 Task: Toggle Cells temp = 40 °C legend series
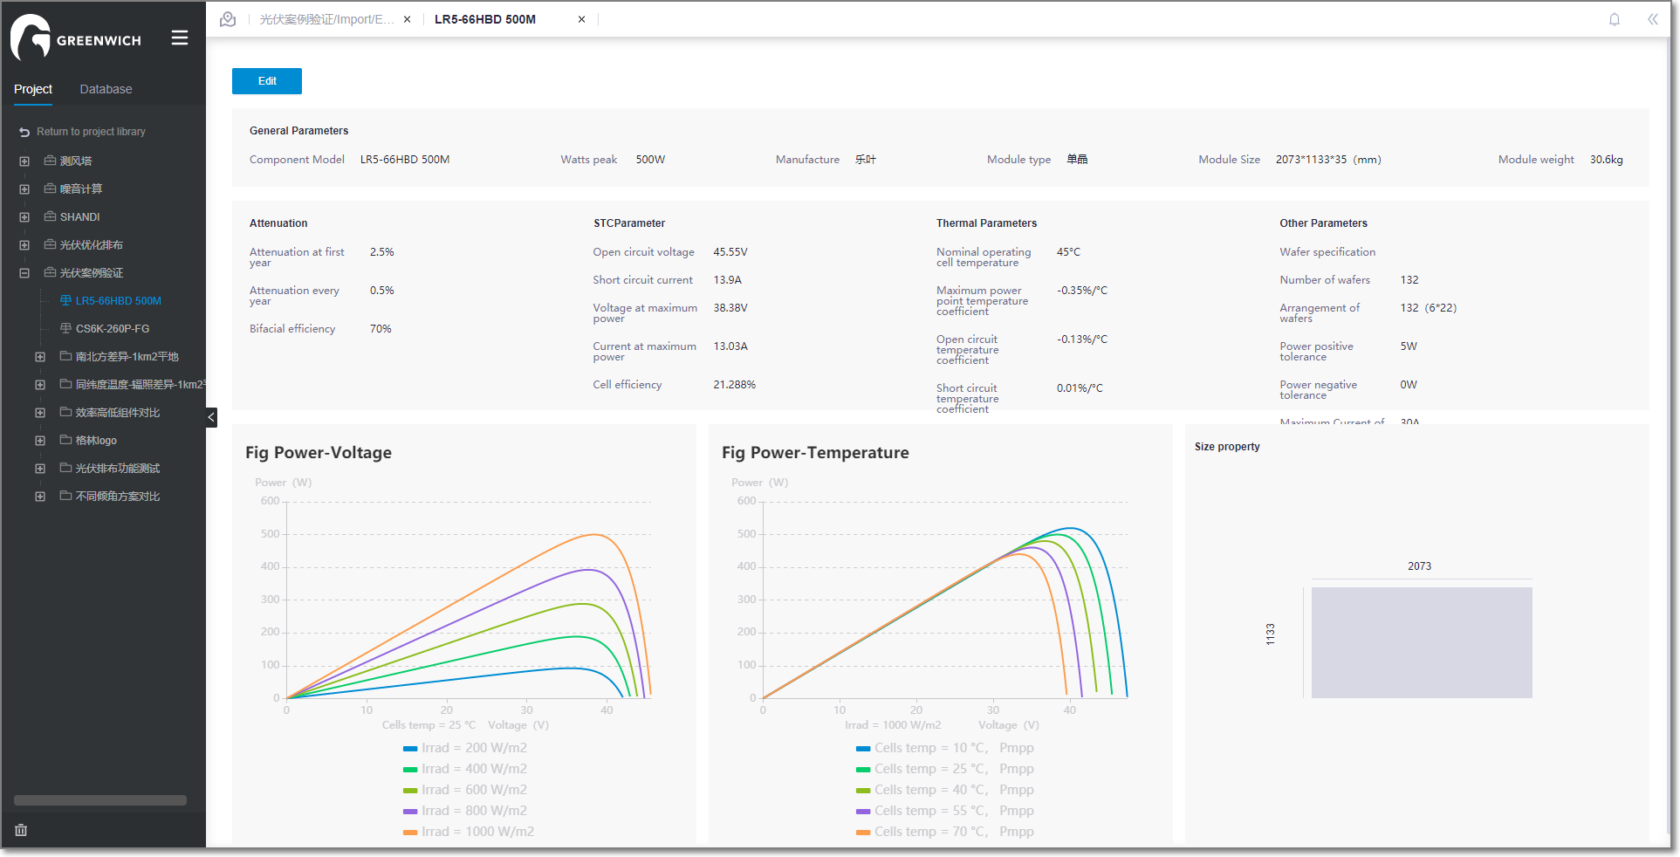[x=945, y=790]
